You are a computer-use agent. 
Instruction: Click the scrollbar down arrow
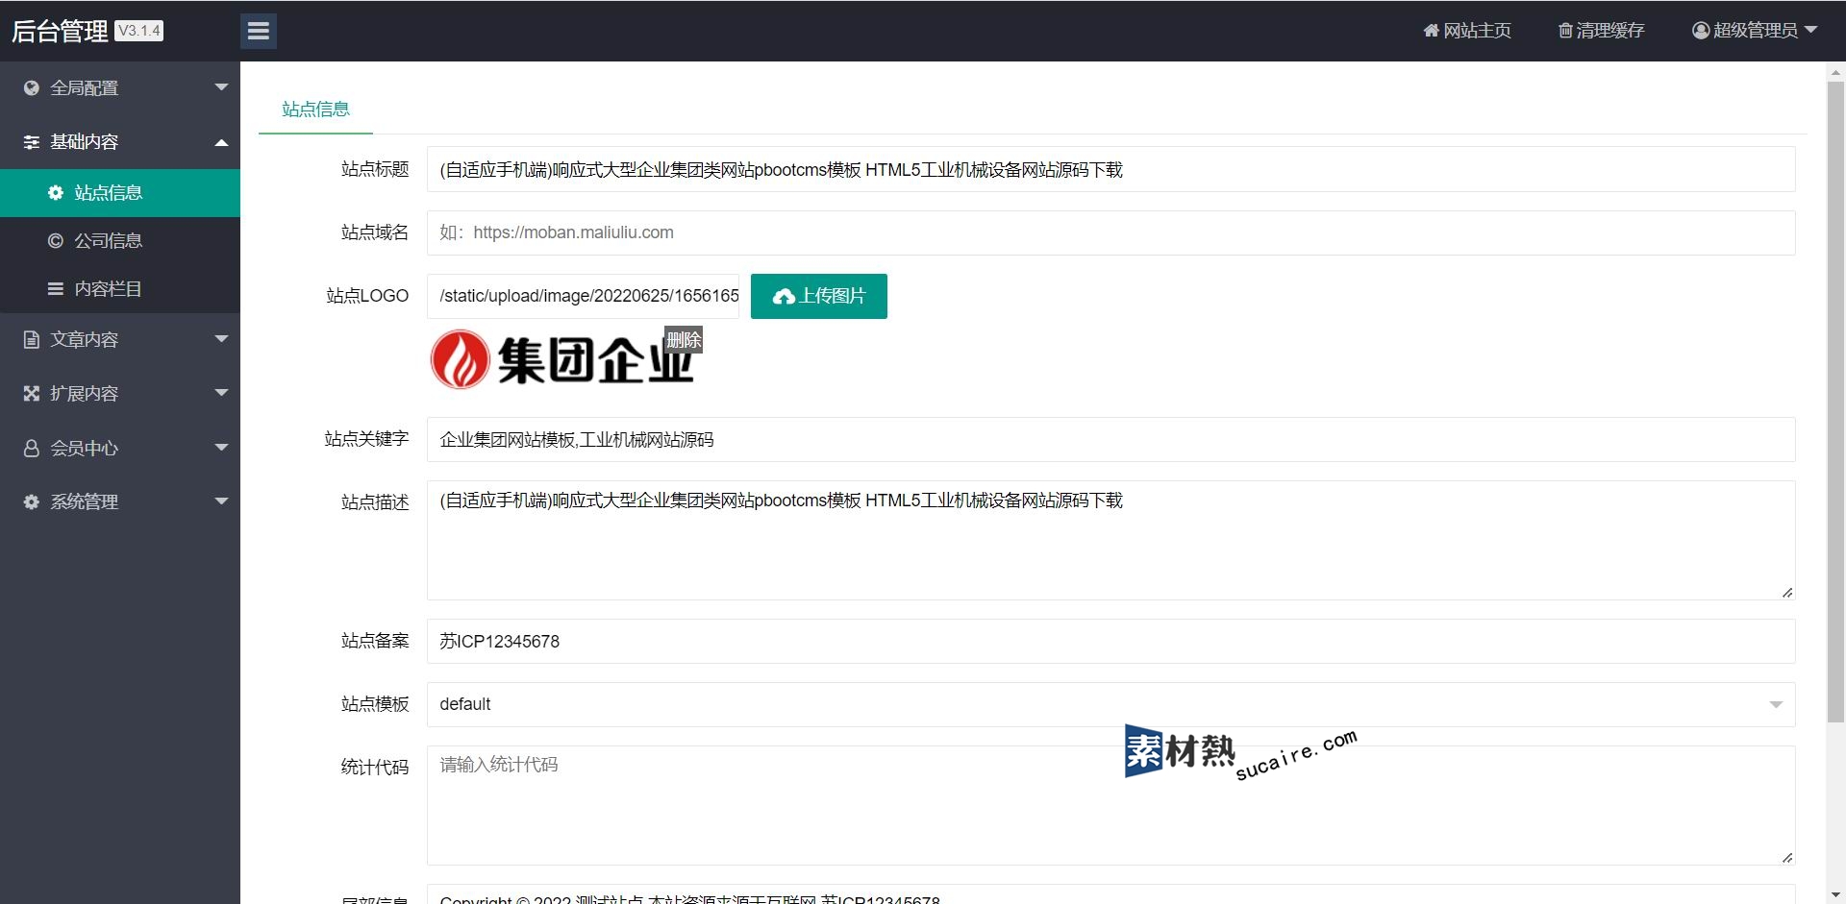click(1835, 894)
